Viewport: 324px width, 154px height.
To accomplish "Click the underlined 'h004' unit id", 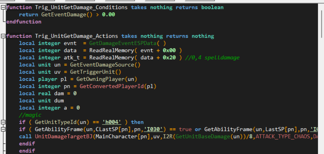I will [112, 122].
